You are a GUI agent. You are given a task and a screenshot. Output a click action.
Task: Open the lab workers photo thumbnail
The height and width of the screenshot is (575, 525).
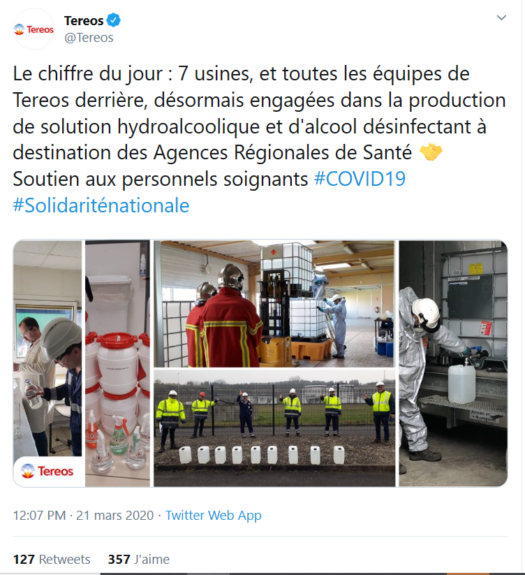(47, 348)
